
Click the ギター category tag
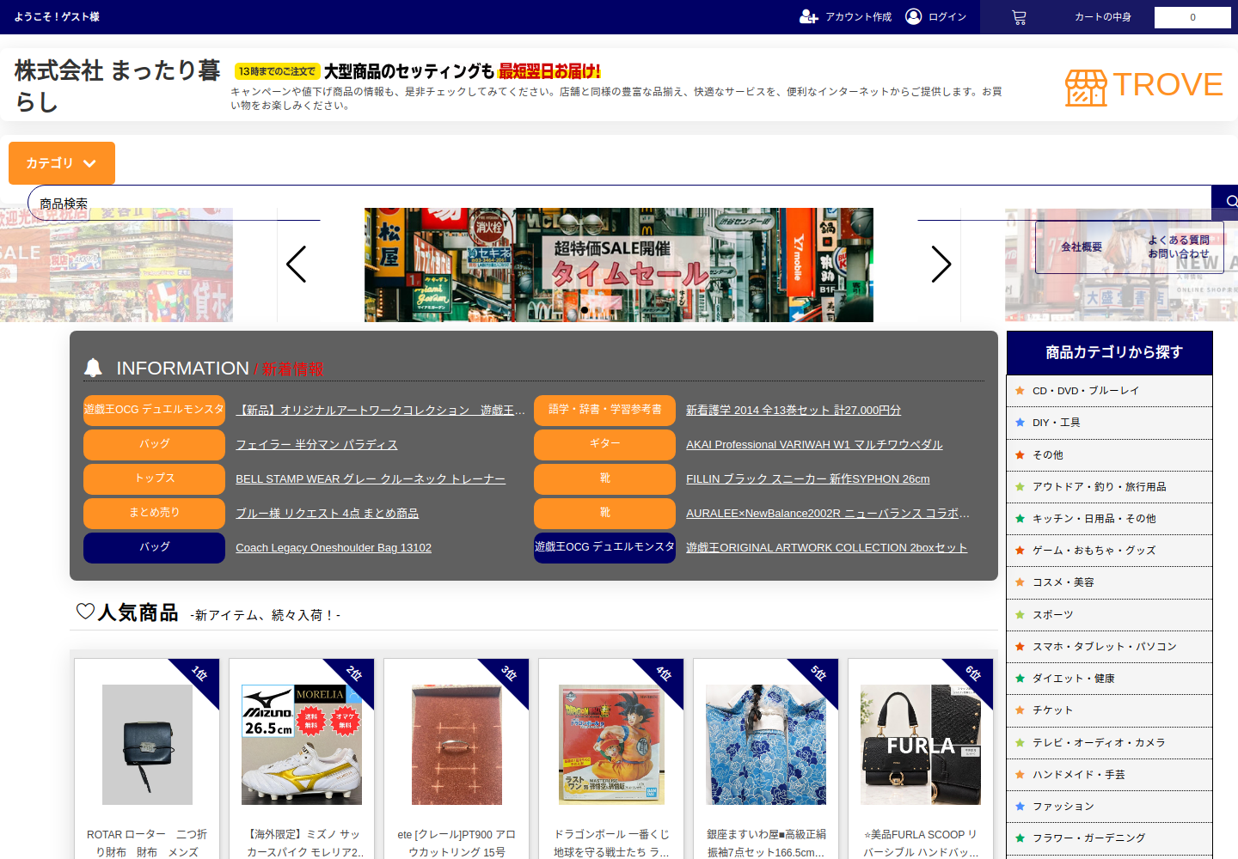tap(604, 444)
